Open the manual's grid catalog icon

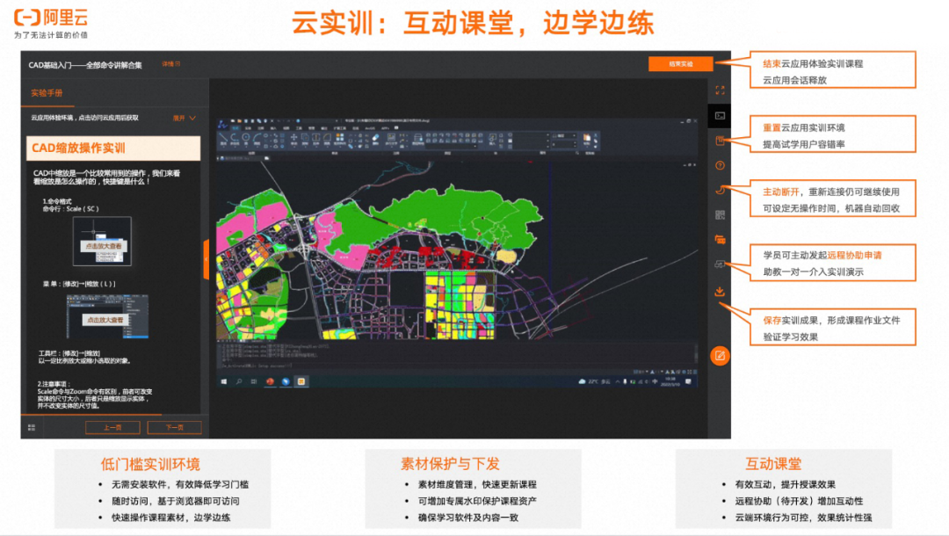tap(32, 427)
